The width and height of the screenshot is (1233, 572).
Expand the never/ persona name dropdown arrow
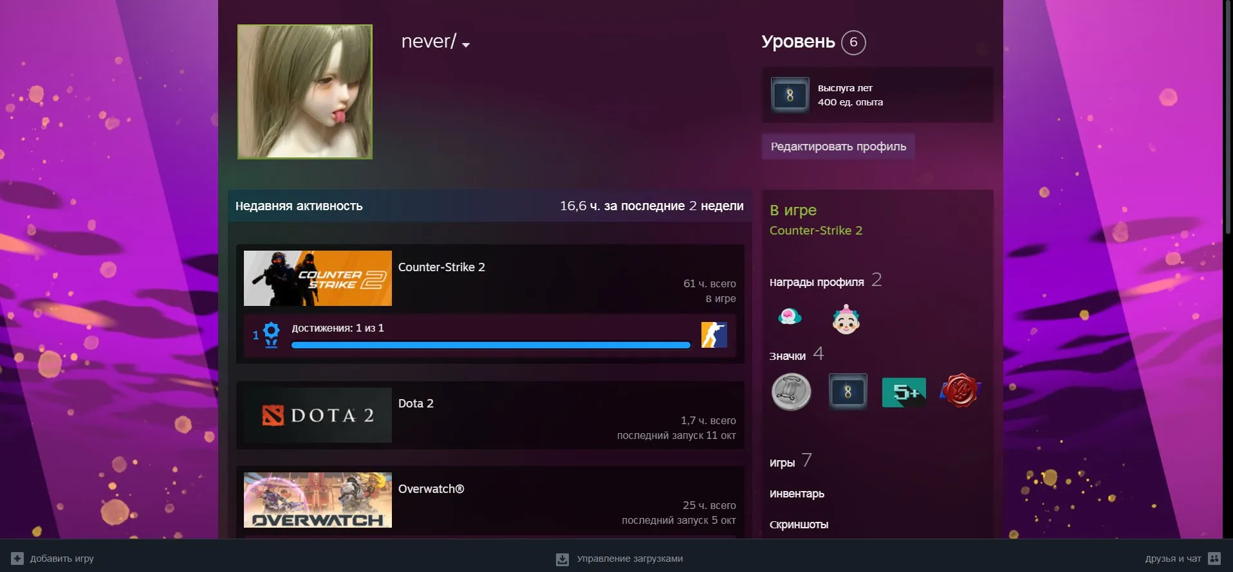click(x=466, y=45)
